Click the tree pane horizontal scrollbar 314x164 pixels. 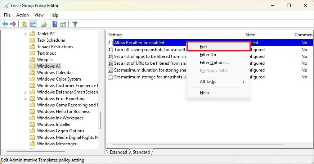(x=36, y=152)
